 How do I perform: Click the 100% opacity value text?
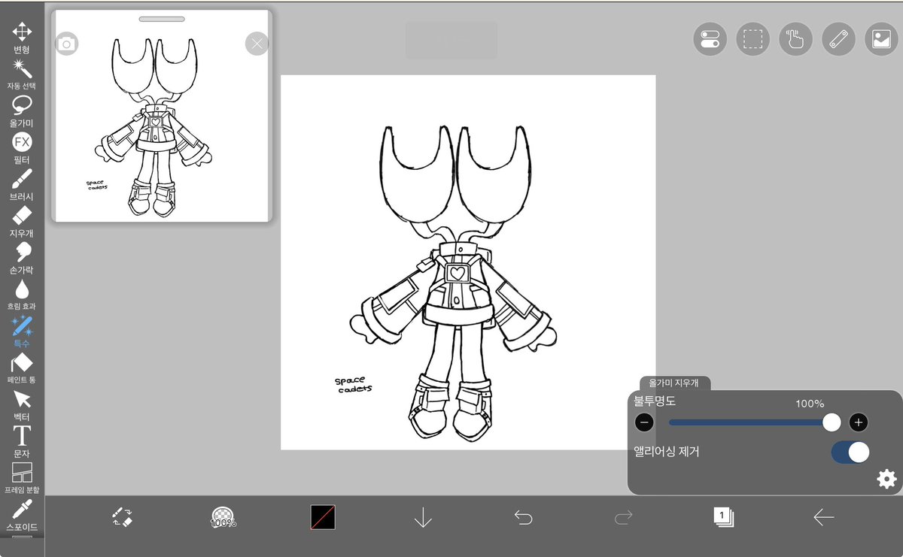click(810, 404)
